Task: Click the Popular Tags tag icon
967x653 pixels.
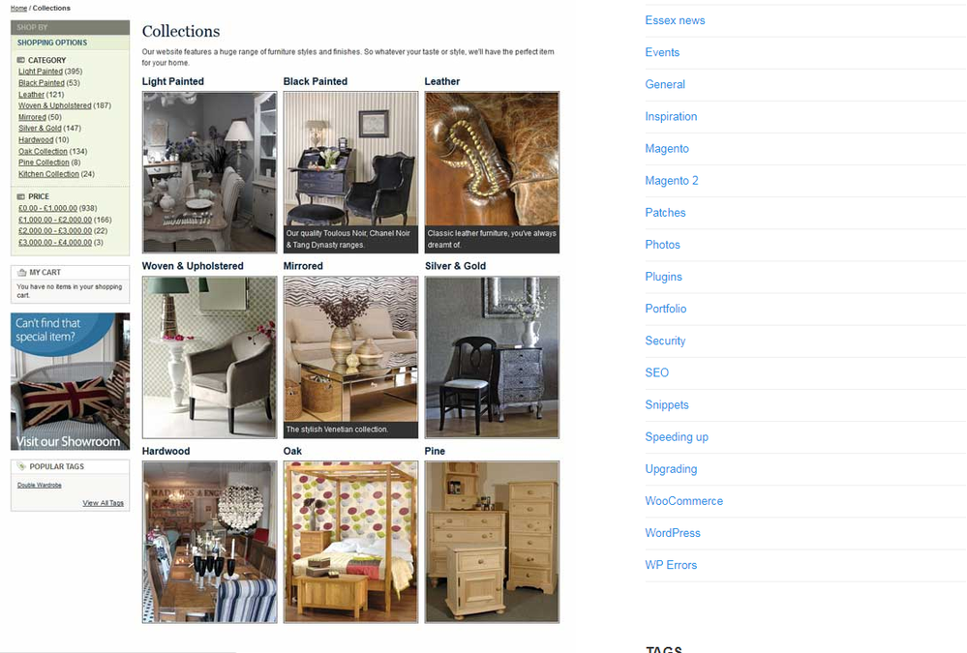Action: pos(21,467)
